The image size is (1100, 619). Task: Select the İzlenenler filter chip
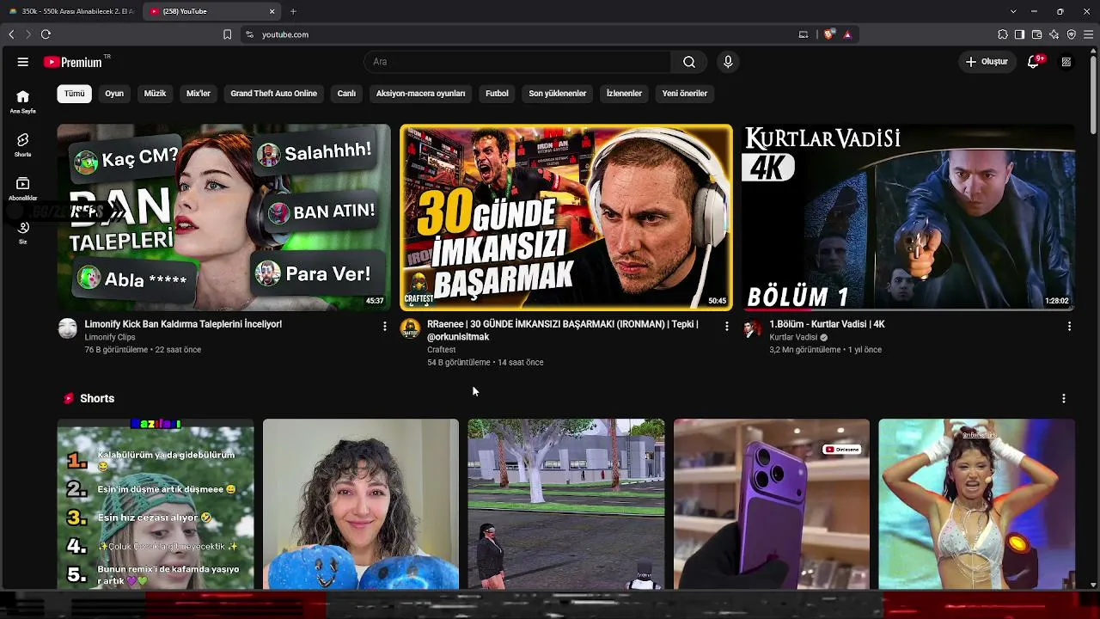click(624, 94)
